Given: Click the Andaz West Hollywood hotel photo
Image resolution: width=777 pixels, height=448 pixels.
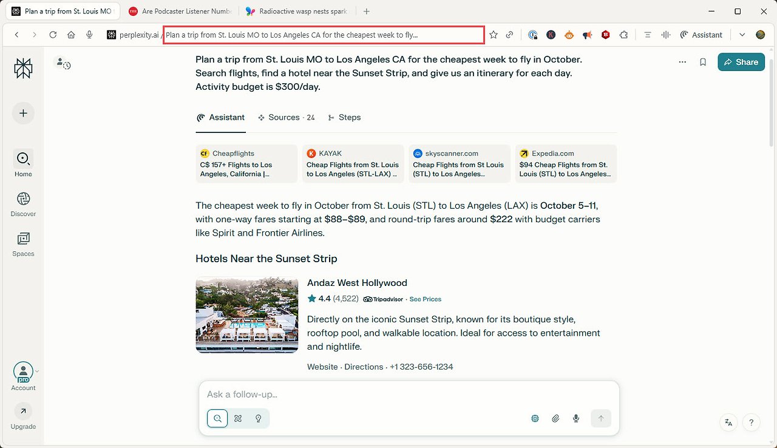Looking at the screenshot, I should click(247, 314).
